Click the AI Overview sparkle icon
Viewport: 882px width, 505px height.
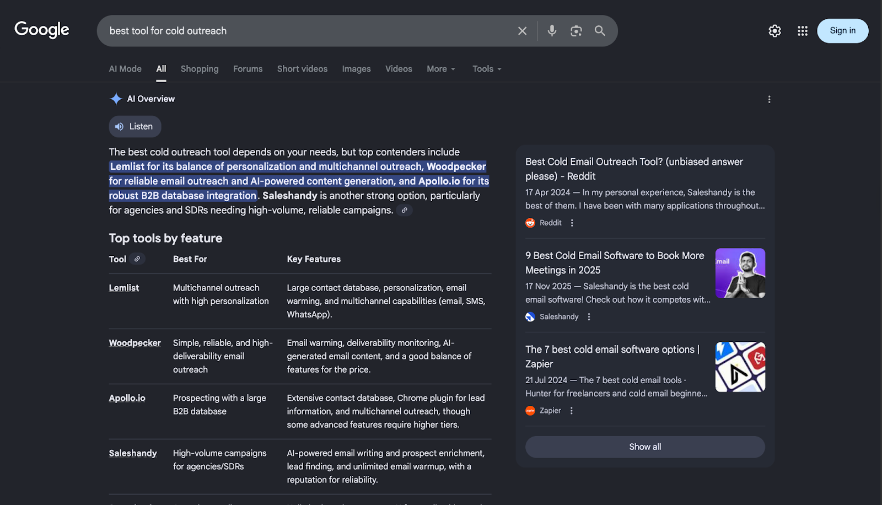(x=116, y=99)
